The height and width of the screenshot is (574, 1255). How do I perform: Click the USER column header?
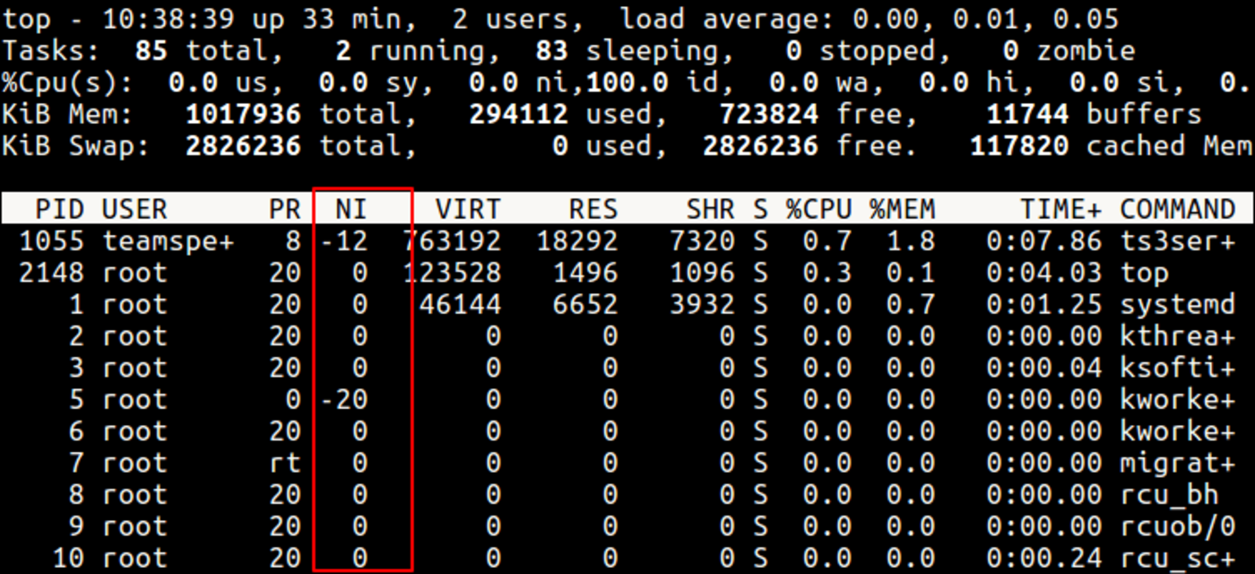(x=134, y=210)
